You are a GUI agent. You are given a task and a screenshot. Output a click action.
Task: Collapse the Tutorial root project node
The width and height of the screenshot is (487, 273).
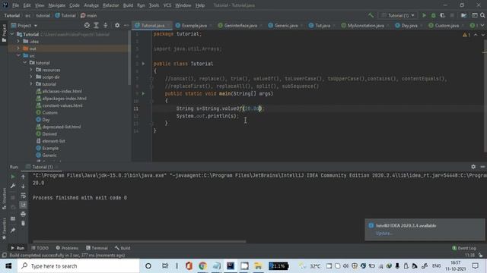point(12,34)
